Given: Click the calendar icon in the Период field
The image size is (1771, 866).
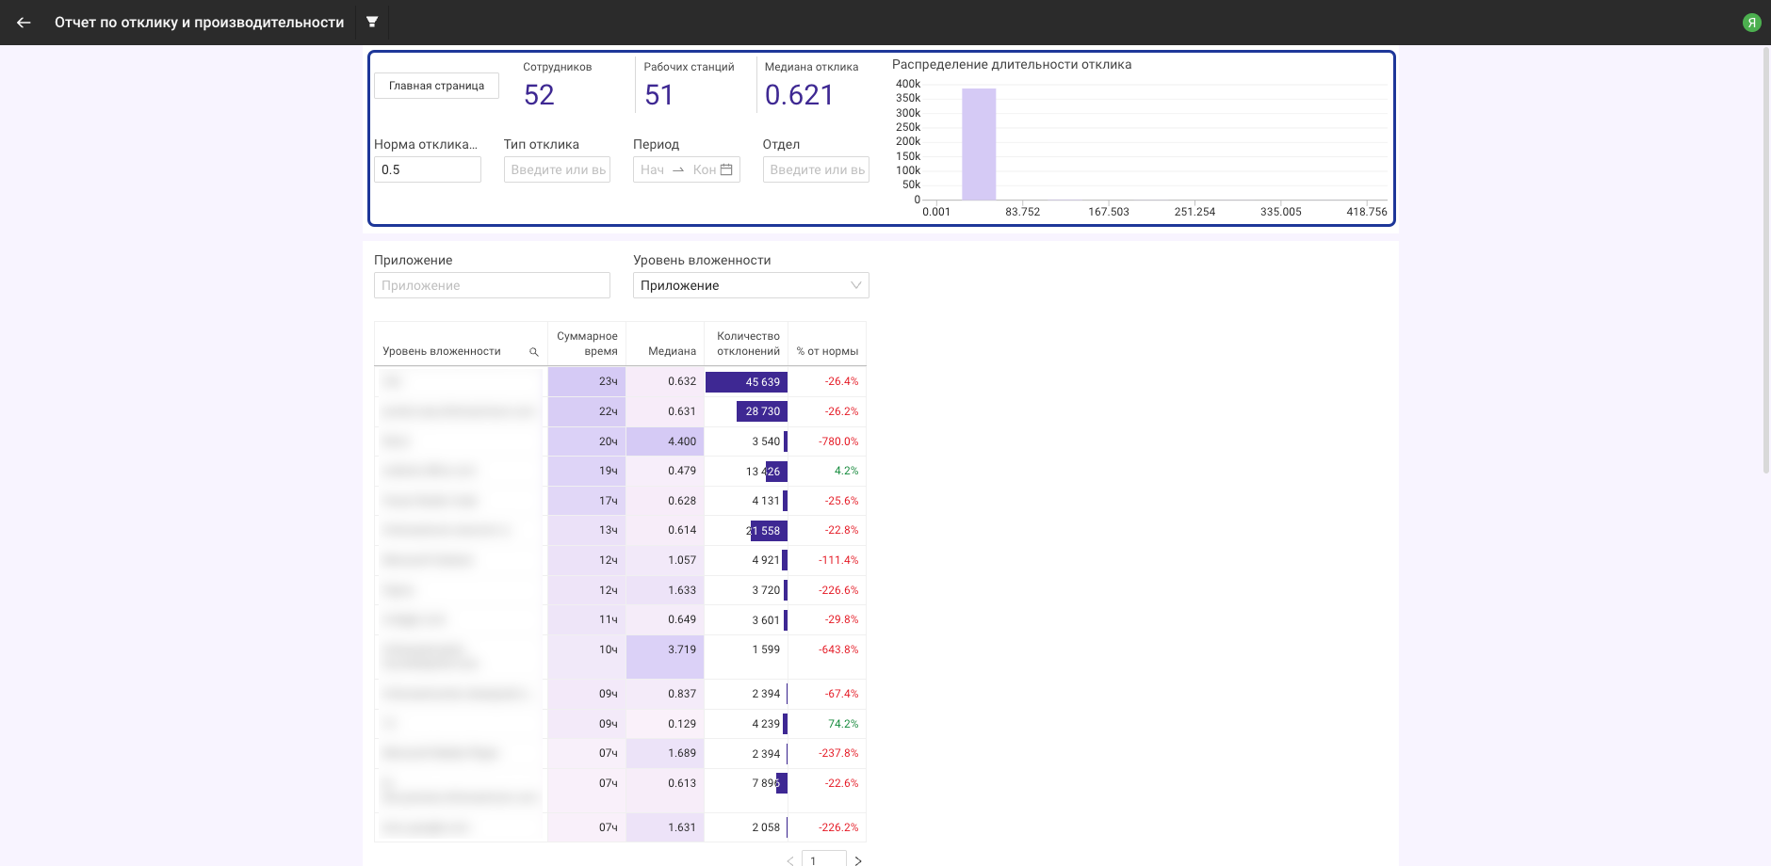Looking at the screenshot, I should (726, 169).
